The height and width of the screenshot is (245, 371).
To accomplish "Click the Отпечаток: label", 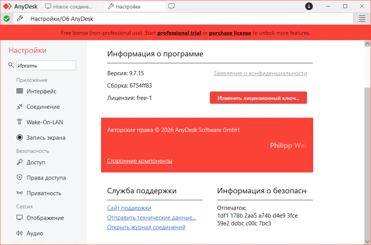I will pyautogui.click(x=232, y=208).
